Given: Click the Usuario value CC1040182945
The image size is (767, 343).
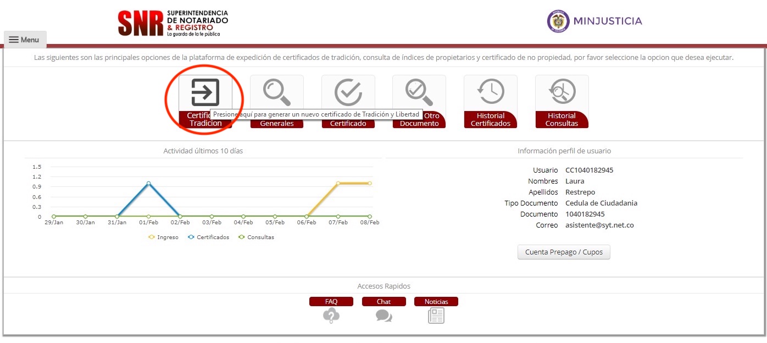Looking at the screenshot, I should (589, 170).
